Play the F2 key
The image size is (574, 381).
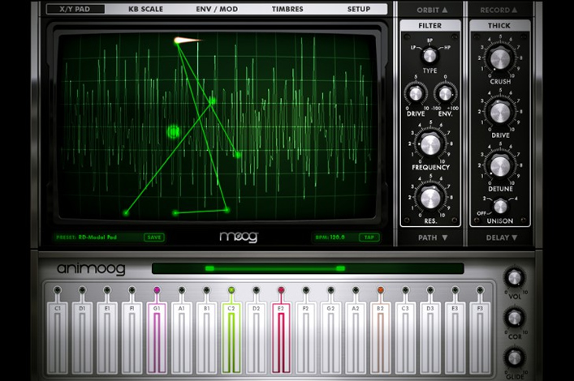[305, 338]
